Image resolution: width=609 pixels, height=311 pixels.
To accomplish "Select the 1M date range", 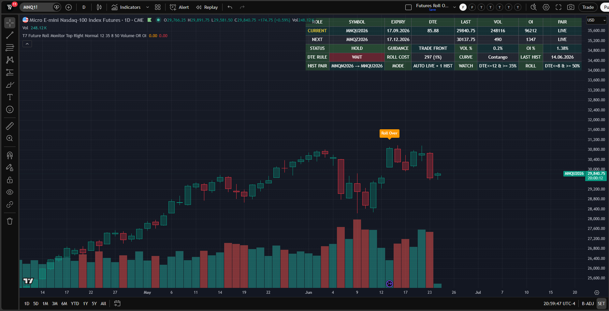I will point(45,304).
